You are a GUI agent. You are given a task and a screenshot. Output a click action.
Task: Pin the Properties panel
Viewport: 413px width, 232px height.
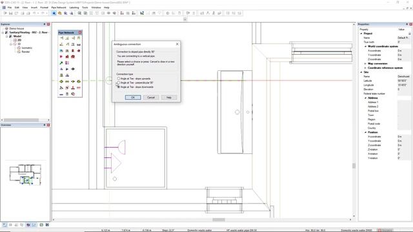coord(407,24)
